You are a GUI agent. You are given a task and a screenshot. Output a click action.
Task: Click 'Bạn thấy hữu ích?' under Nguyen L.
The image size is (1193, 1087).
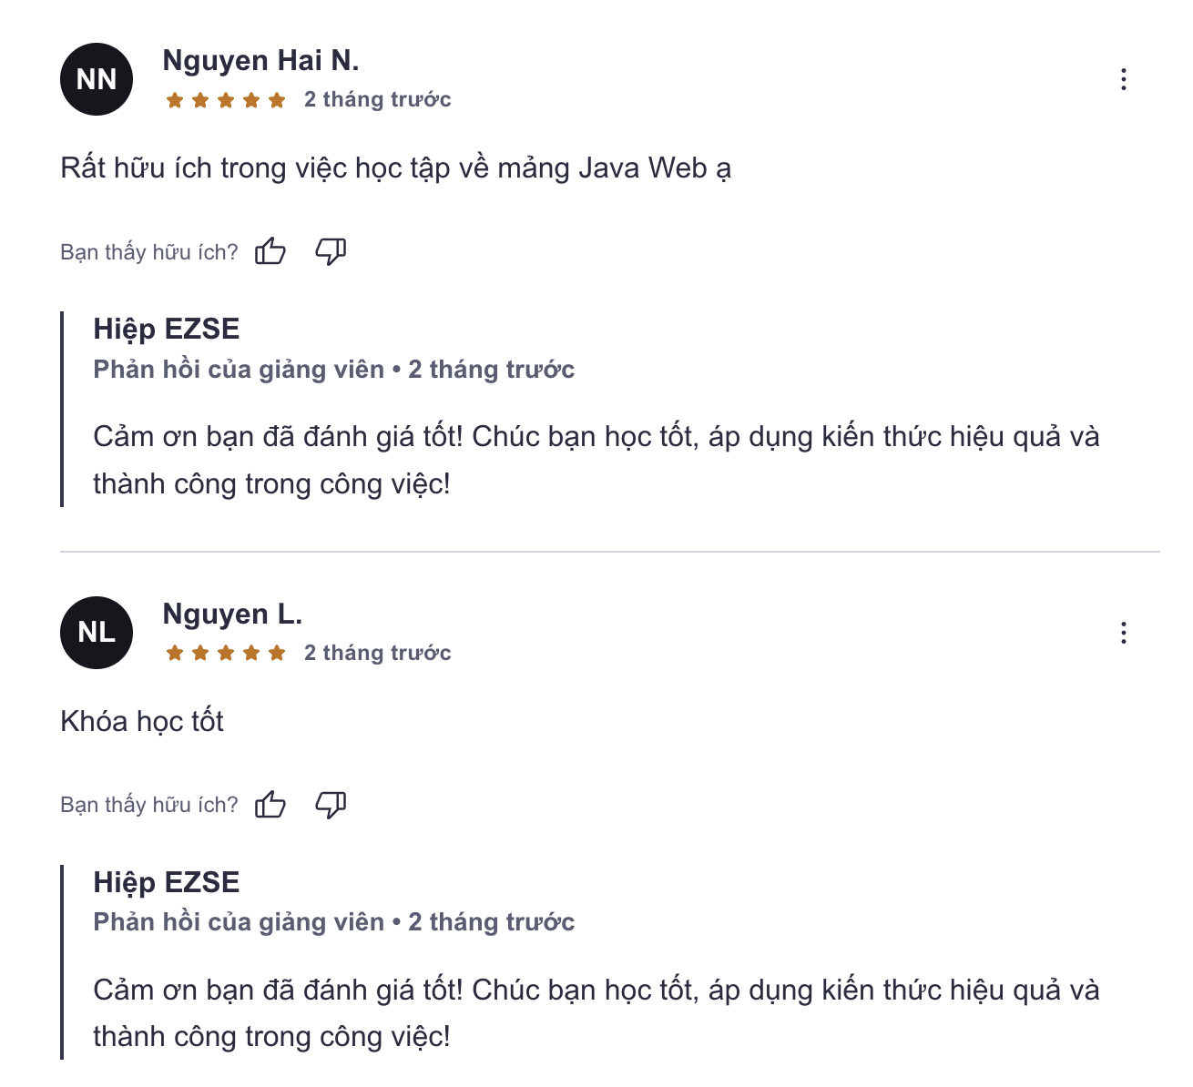tap(149, 805)
